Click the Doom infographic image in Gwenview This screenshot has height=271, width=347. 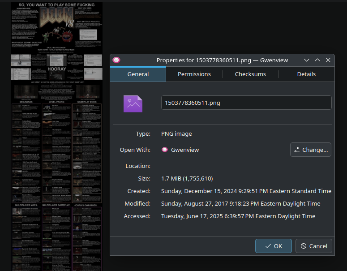(x=57, y=137)
